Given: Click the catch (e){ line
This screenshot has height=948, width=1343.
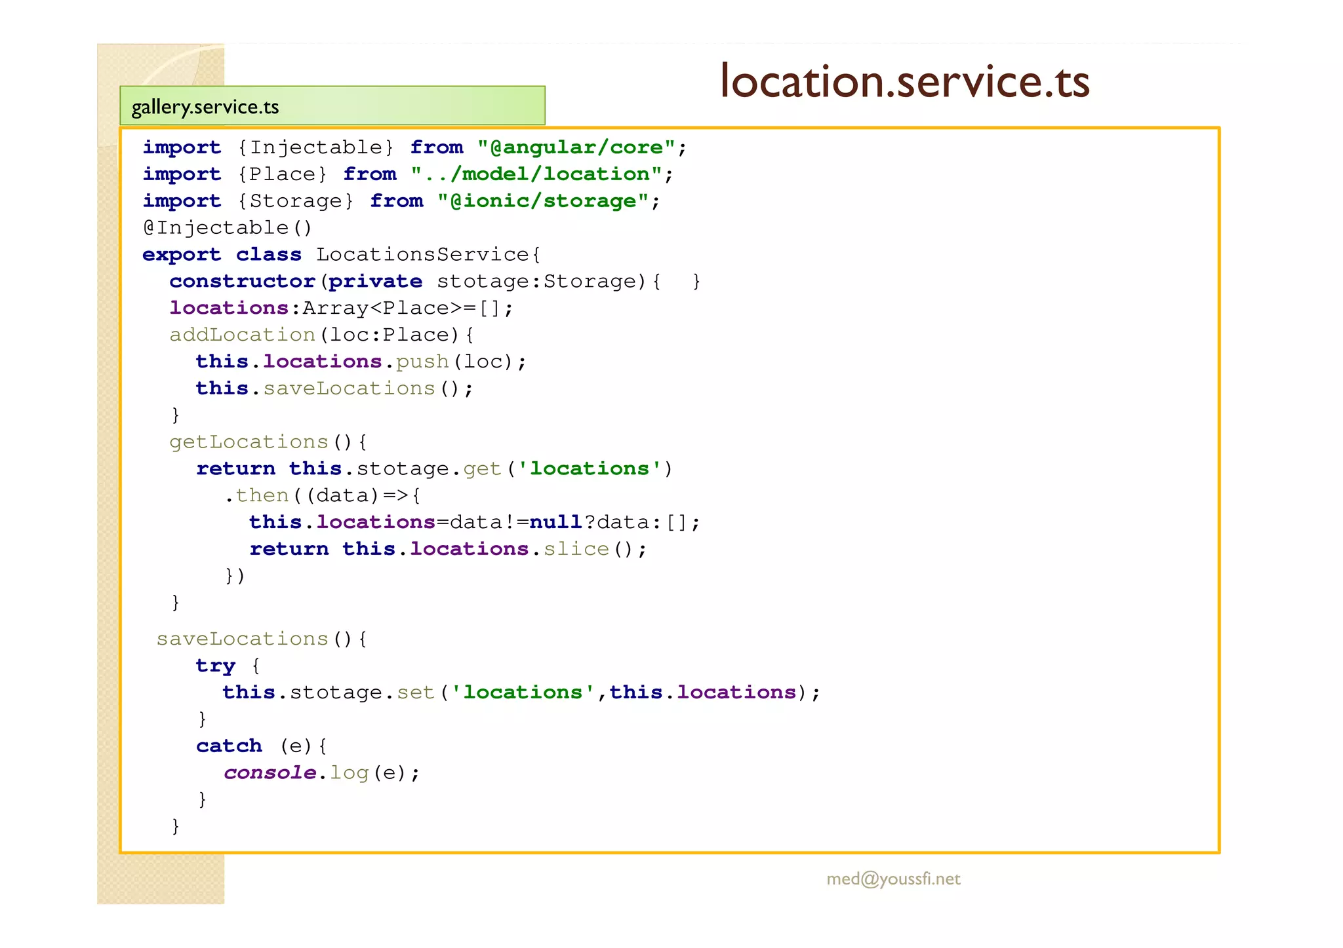Looking at the screenshot, I should click(x=262, y=746).
